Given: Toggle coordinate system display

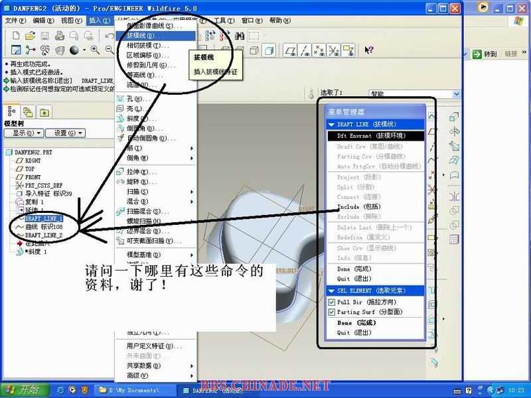Looking at the screenshot, I should click(334, 50).
